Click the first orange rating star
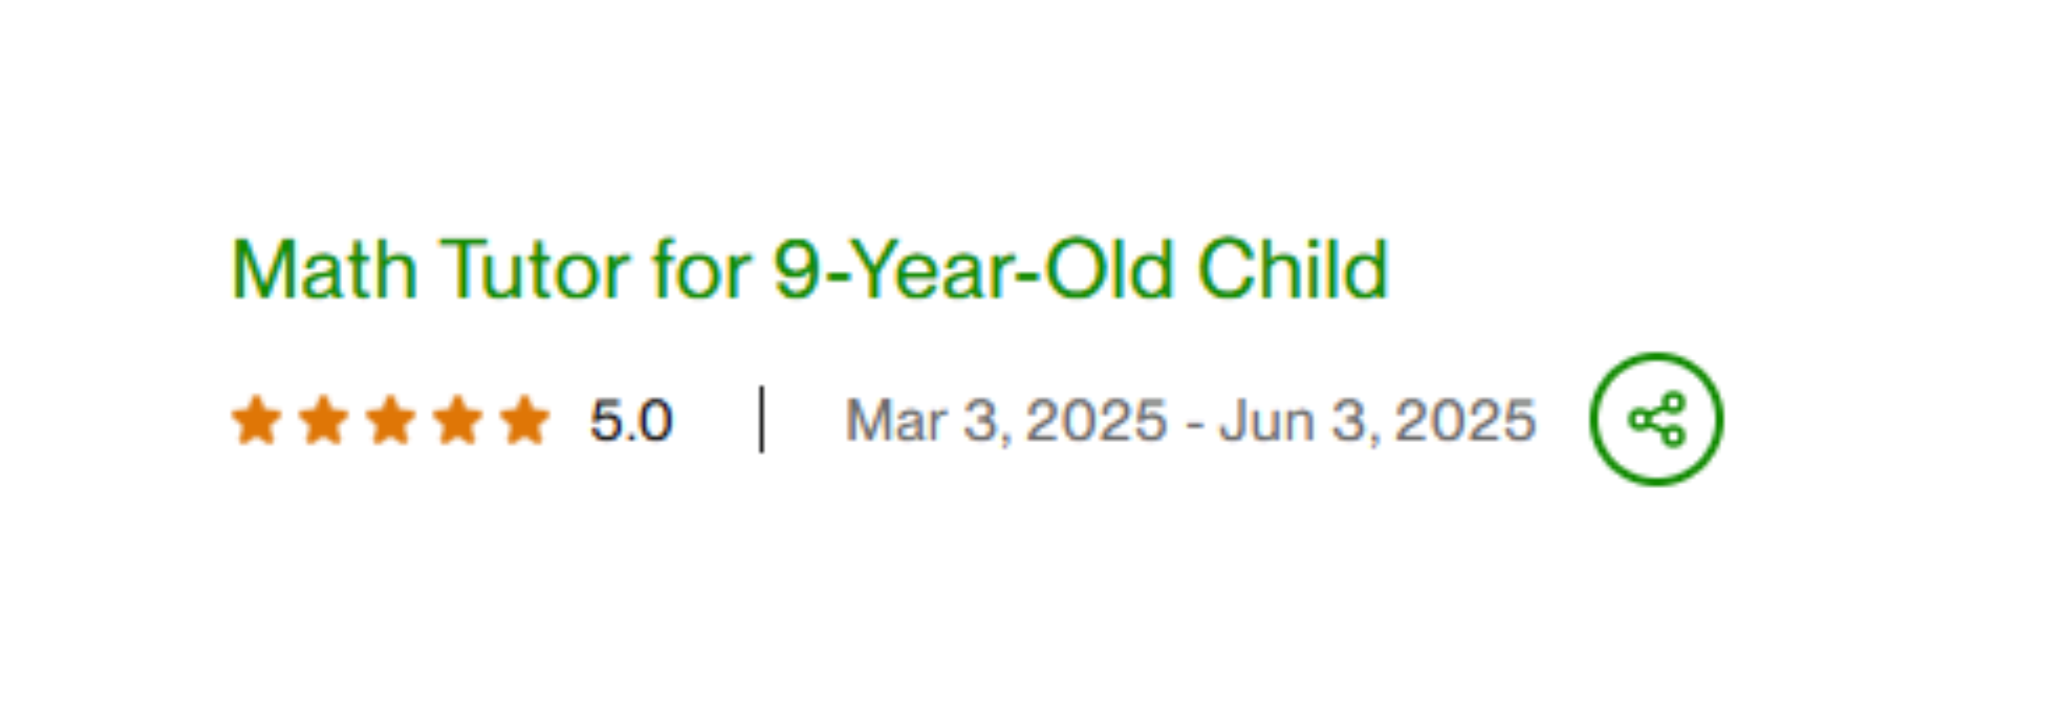This screenshot has width=2065, height=726. point(257,419)
